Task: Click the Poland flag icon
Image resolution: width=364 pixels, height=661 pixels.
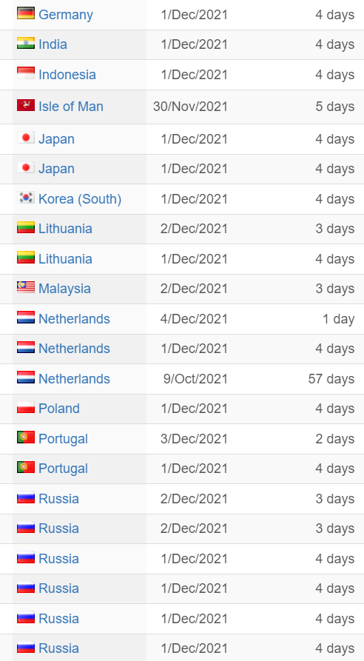Action: 26,407
